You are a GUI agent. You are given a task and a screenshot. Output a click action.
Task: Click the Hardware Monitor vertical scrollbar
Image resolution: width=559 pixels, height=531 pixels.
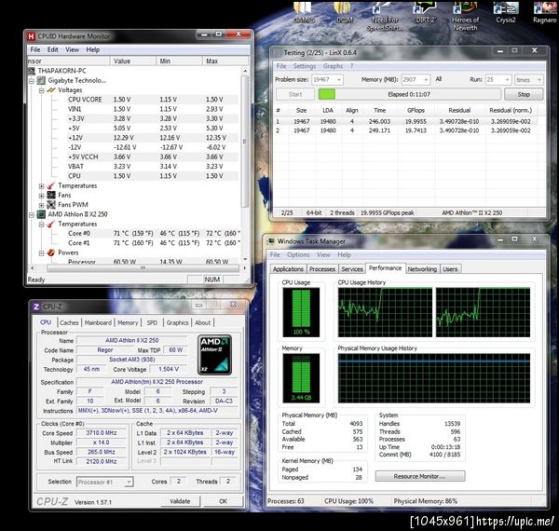coord(244,141)
